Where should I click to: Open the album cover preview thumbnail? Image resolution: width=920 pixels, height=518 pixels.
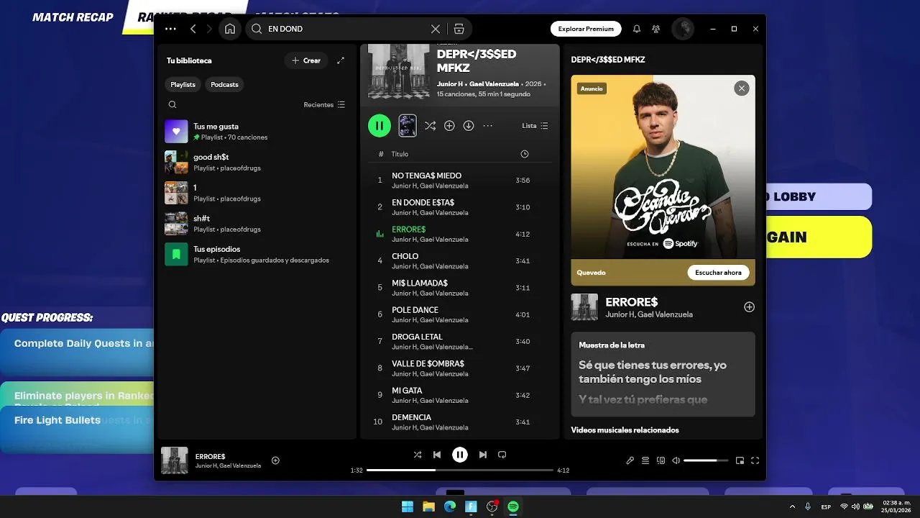(408, 126)
